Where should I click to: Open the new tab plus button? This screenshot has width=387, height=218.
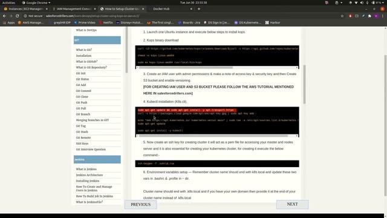(199, 9)
